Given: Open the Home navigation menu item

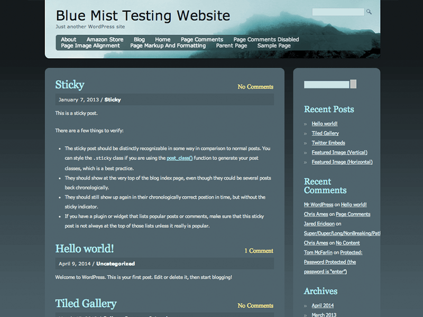Looking at the screenshot, I should (x=162, y=39).
